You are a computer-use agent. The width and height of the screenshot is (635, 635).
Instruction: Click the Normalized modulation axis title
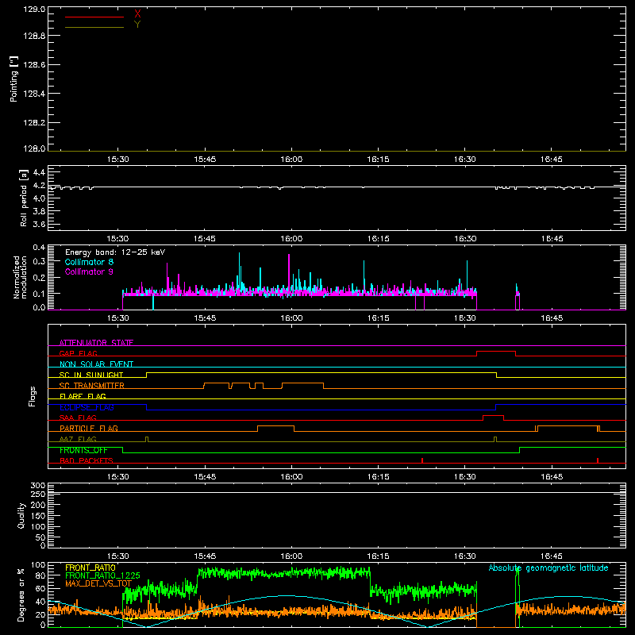[20, 277]
